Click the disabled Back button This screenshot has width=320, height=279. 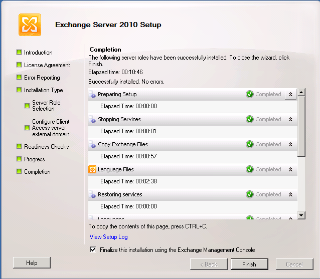[x=209, y=264]
